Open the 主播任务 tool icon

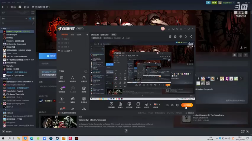[x=84, y=79]
